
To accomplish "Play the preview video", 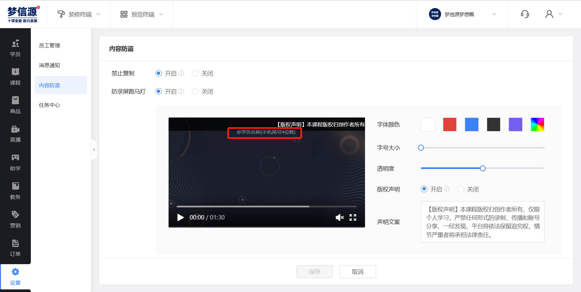I will [x=180, y=218].
